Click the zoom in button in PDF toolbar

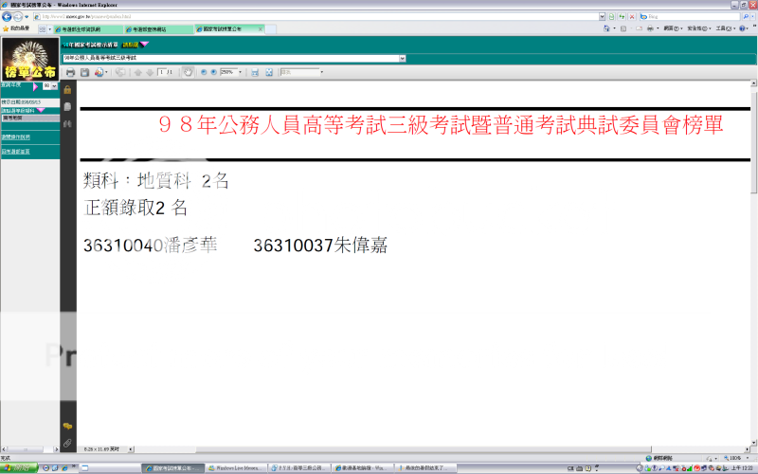tap(213, 72)
